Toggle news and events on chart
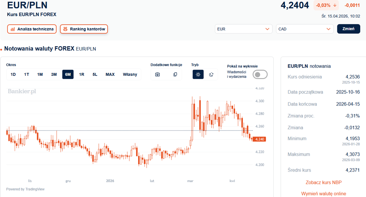The image size is (366, 197). tap(260, 74)
